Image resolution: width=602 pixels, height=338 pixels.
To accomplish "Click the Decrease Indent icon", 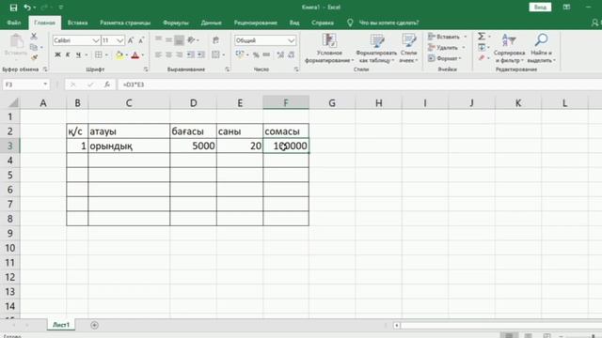I will pos(190,54).
